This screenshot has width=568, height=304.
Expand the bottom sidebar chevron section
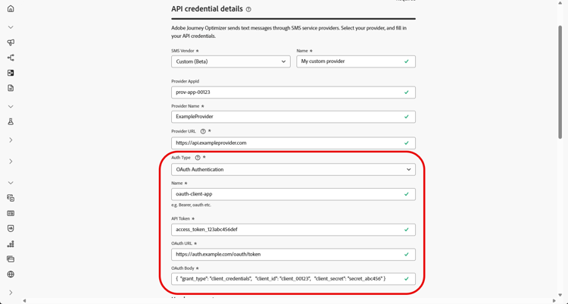11,293
